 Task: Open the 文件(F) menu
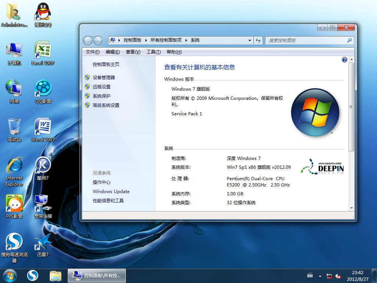click(x=92, y=52)
